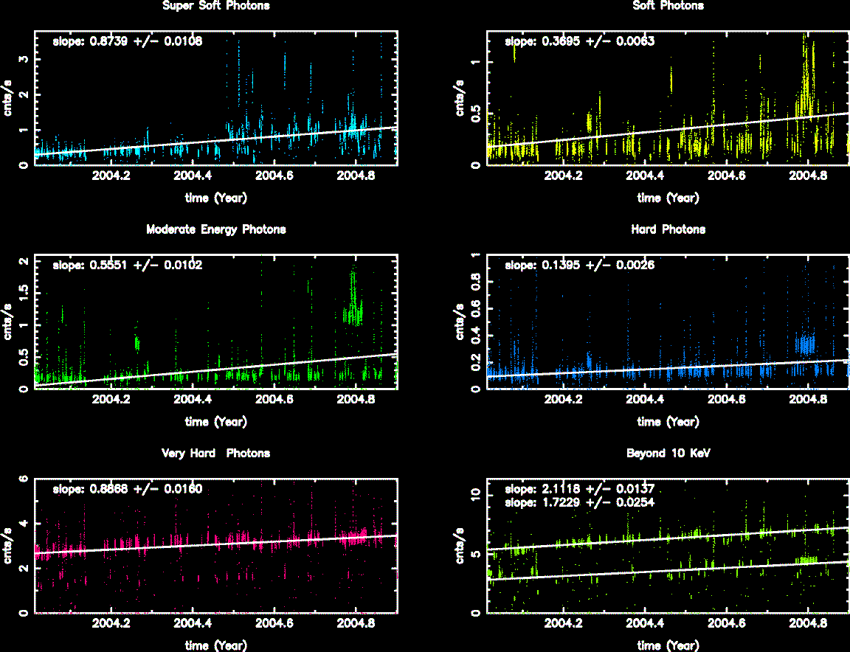This screenshot has width=850, height=652.
Task: Select "time (Year)" label under Soft Photons plot
Action: 668,198
